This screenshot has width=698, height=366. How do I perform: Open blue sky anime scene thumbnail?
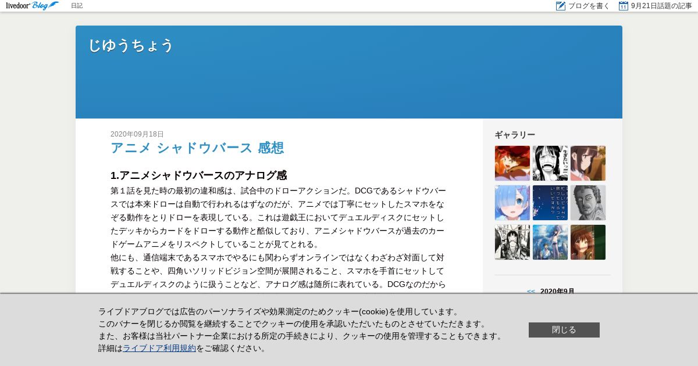pyautogui.click(x=550, y=242)
